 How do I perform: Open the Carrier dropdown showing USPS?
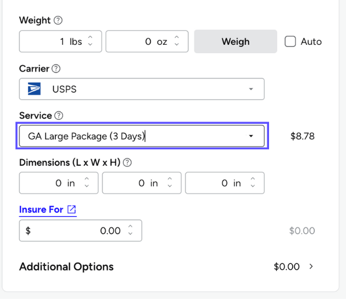pyautogui.click(x=141, y=89)
